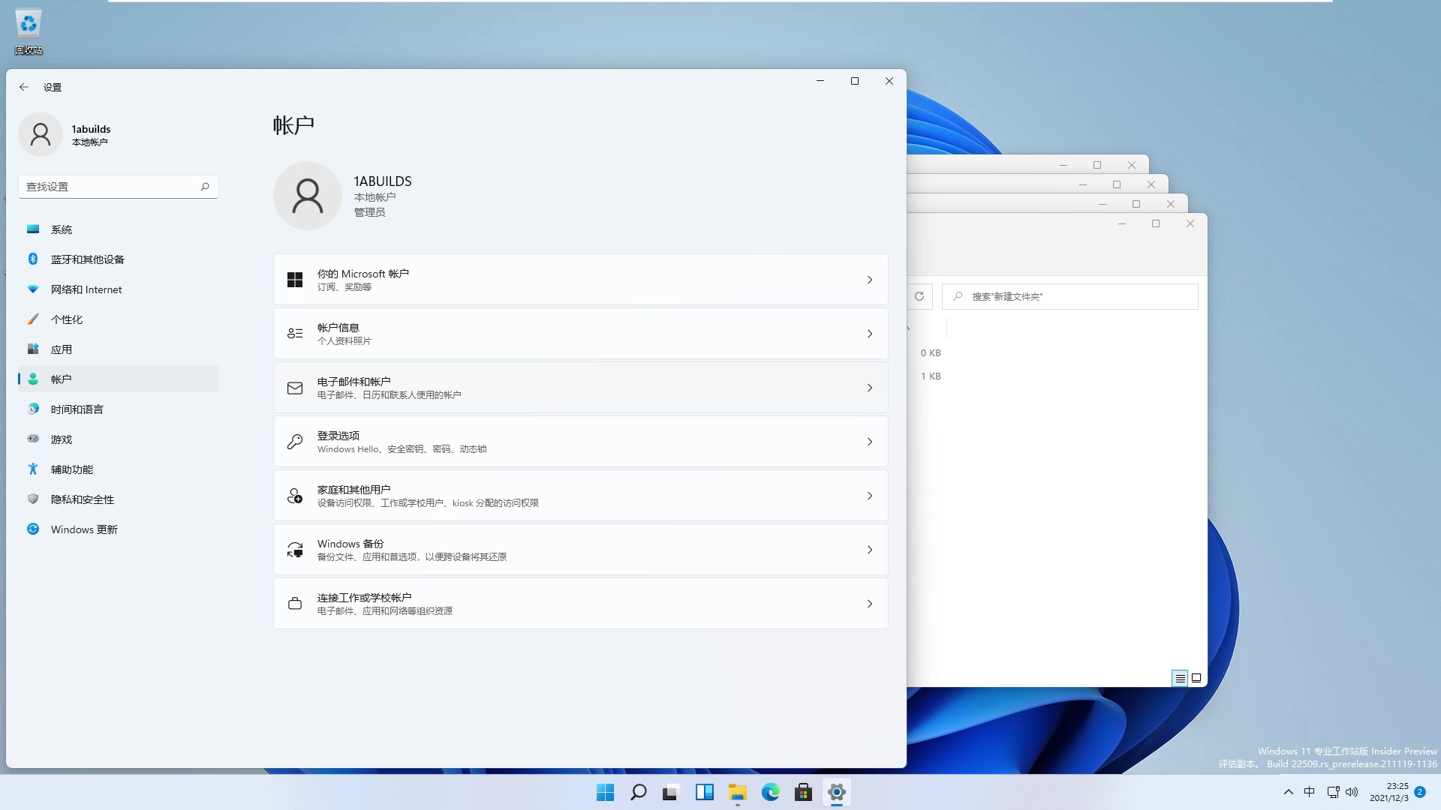
Task: Switch File Explorer to large icons view
Action: click(x=1196, y=678)
